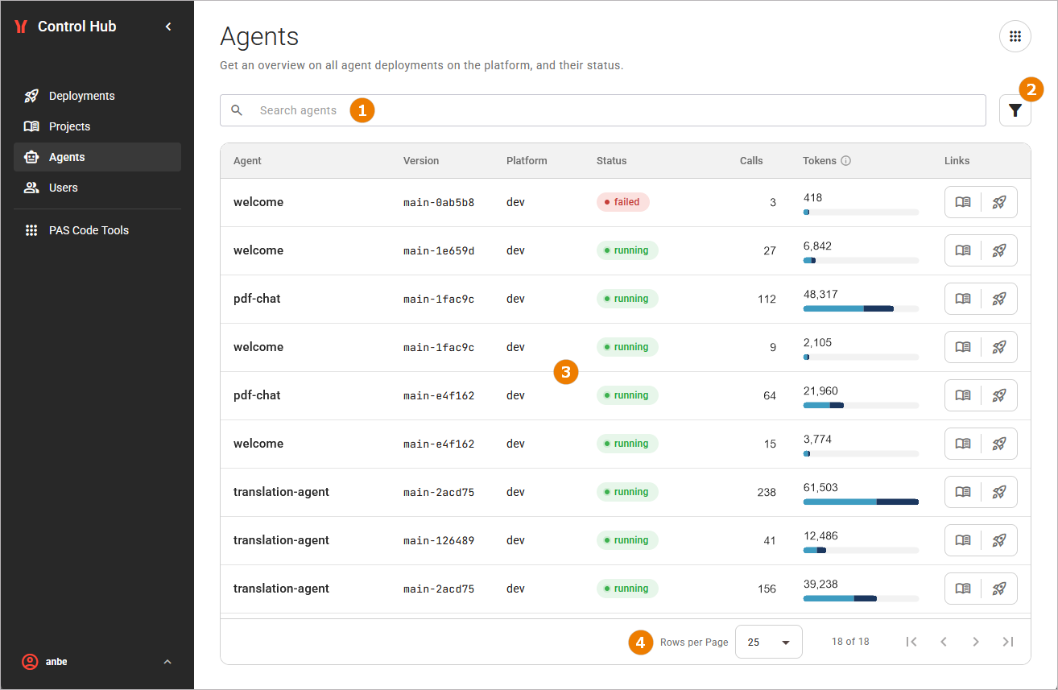Navigate to Deployments in sidebar
The width and height of the screenshot is (1058, 690).
pyautogui.click(x=97, y=96)
